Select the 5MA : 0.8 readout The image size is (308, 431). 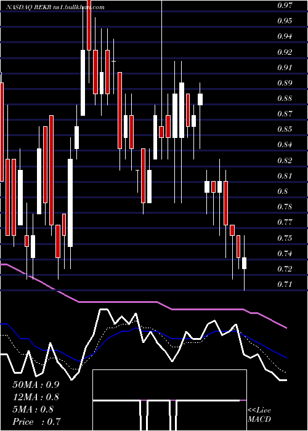[x=33, y=409]
